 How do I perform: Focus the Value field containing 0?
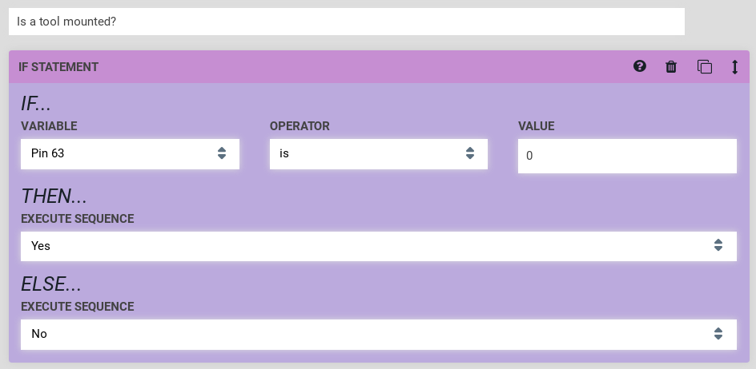coord(626,156)
